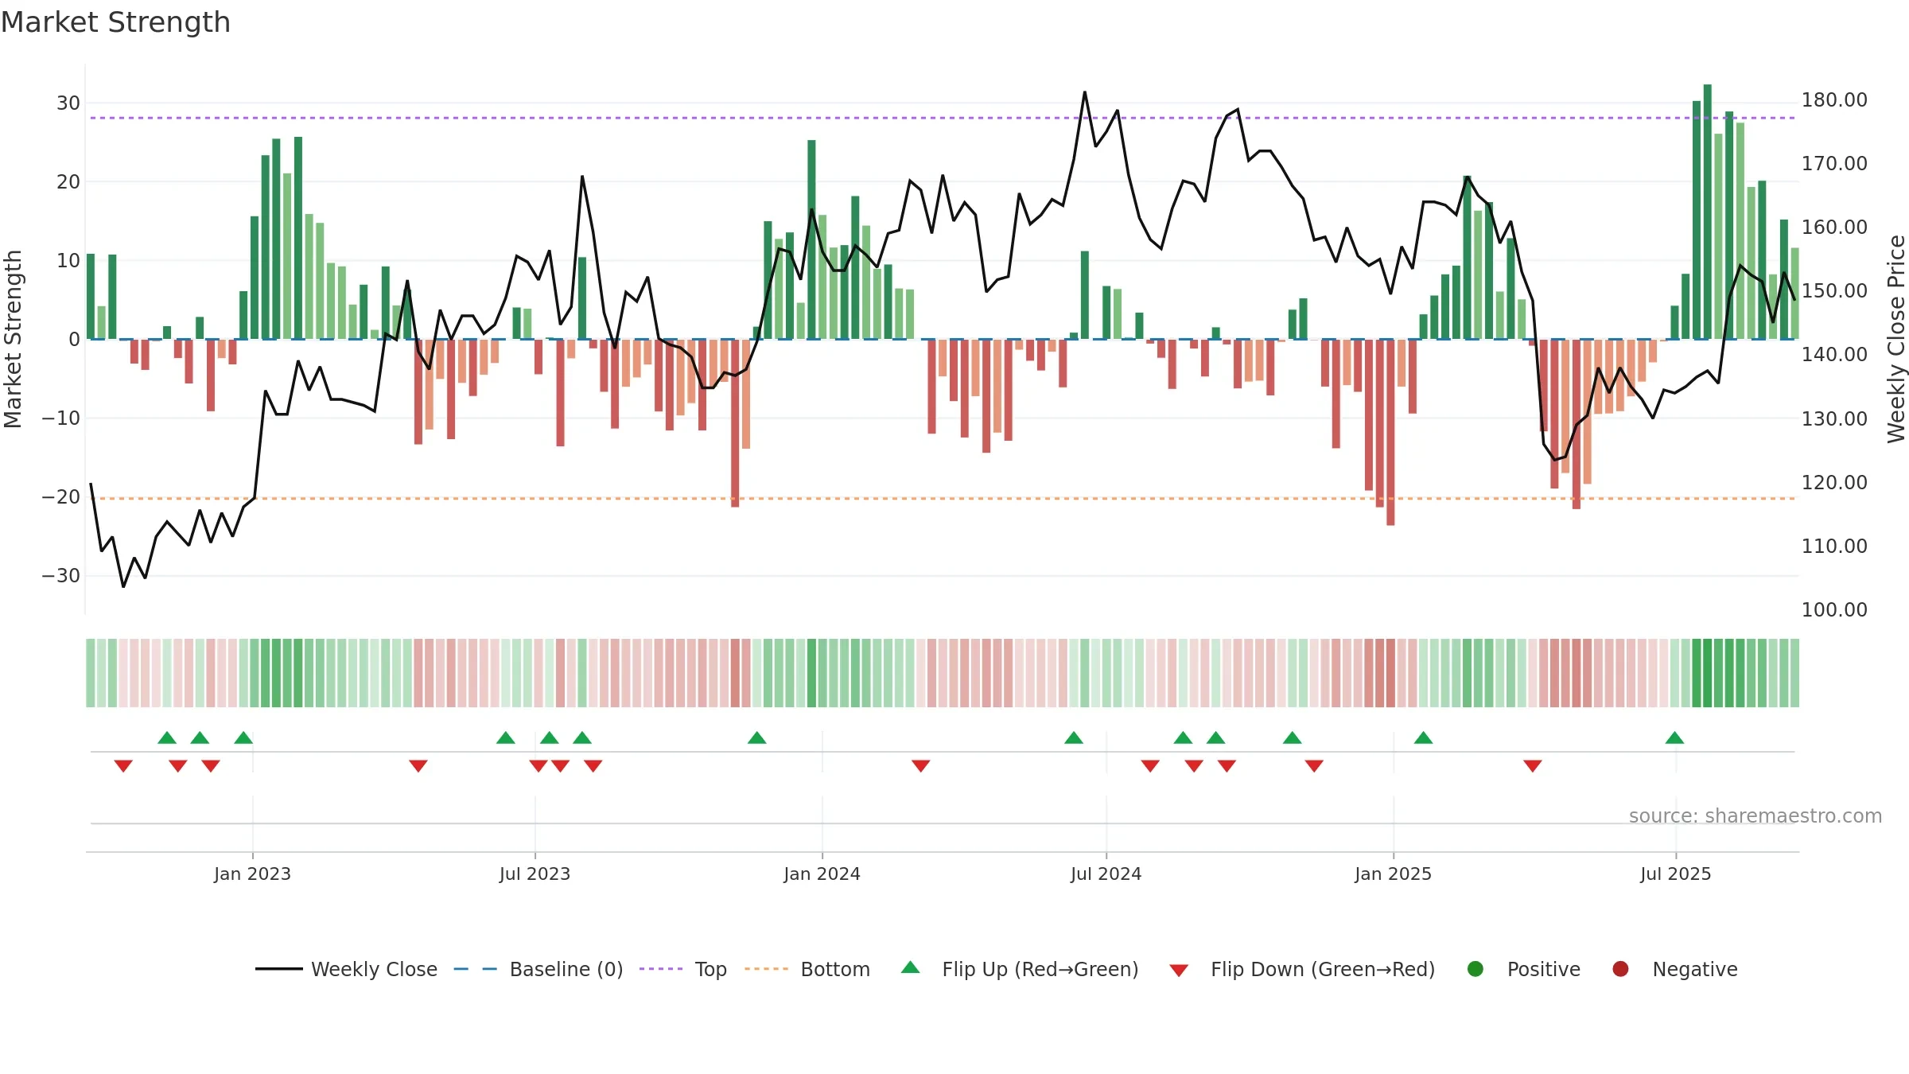Image resolution: width=1909 pixels, height=1074 pixels.
Task: Click the Weekly Close Price axis title
Action: point(1896,339)
